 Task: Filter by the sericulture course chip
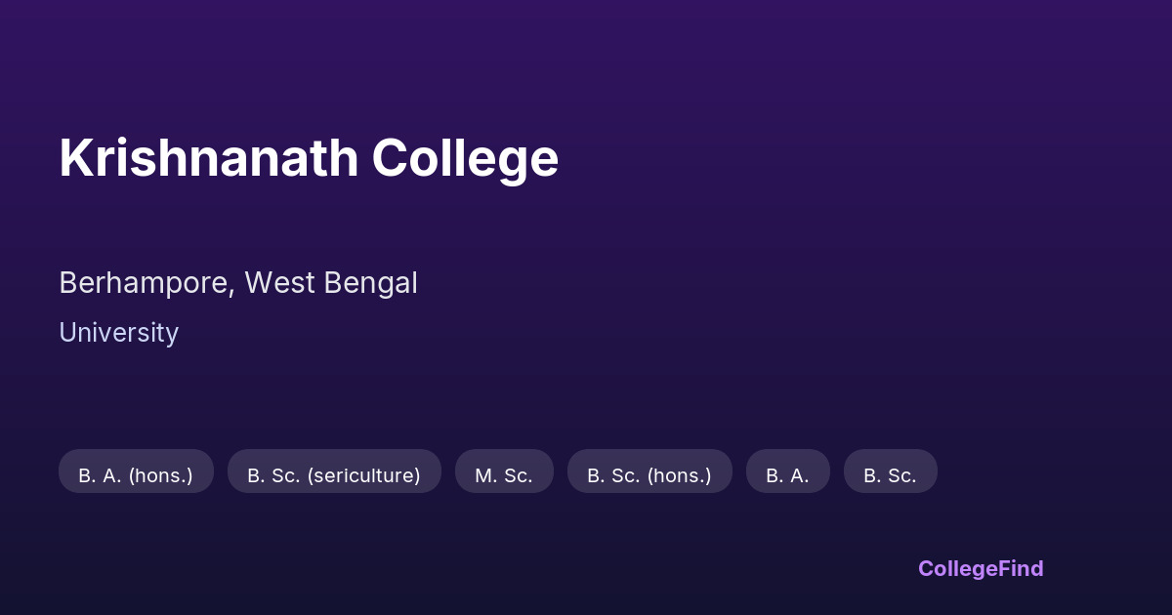(334, 475)
